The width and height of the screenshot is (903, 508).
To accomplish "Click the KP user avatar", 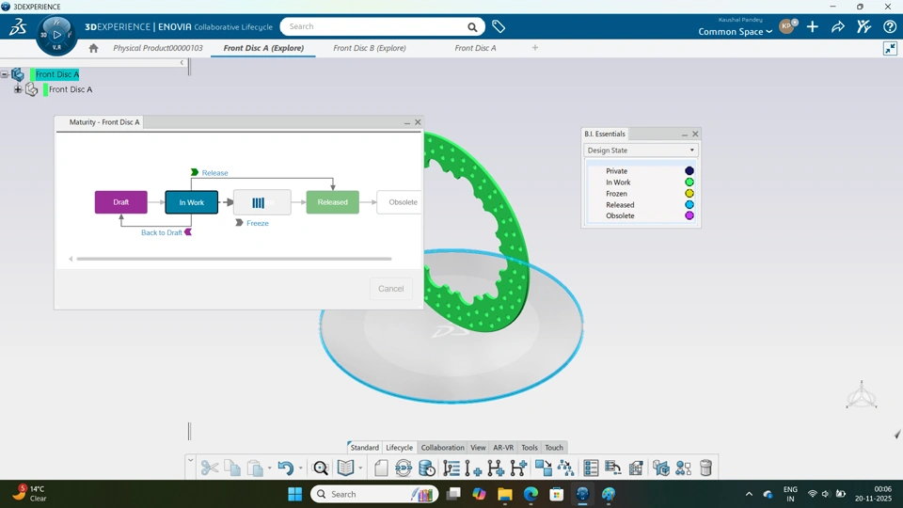I will (786, 26).
